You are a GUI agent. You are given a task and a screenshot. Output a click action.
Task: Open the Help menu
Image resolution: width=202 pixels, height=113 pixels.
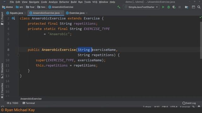(112, 2)
